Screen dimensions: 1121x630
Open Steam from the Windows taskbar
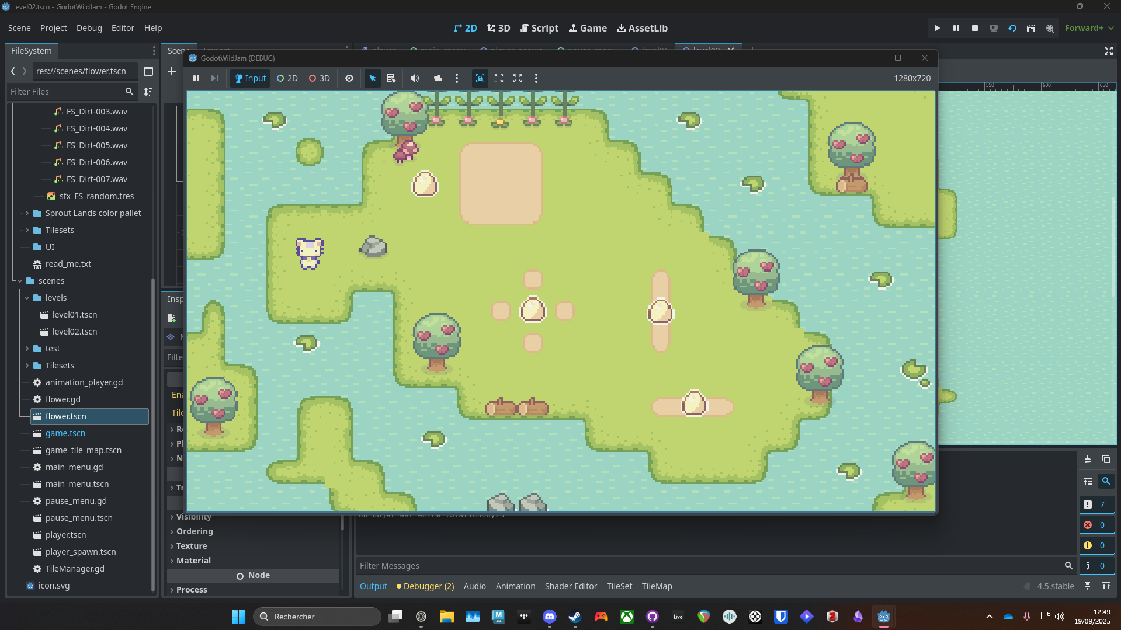(x=575, y=617)
